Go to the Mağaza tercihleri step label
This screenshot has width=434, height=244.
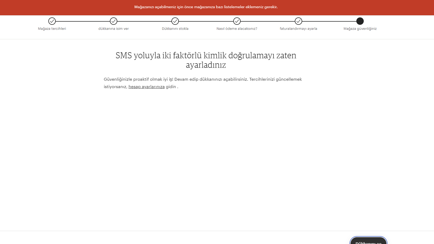click(52, 29)
